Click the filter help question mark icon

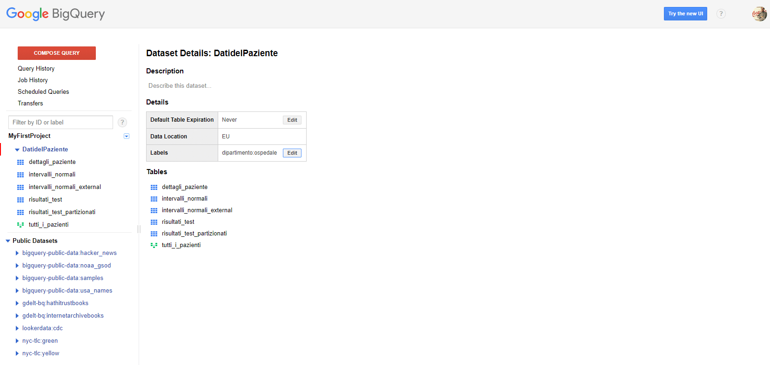tap(122, 122)
